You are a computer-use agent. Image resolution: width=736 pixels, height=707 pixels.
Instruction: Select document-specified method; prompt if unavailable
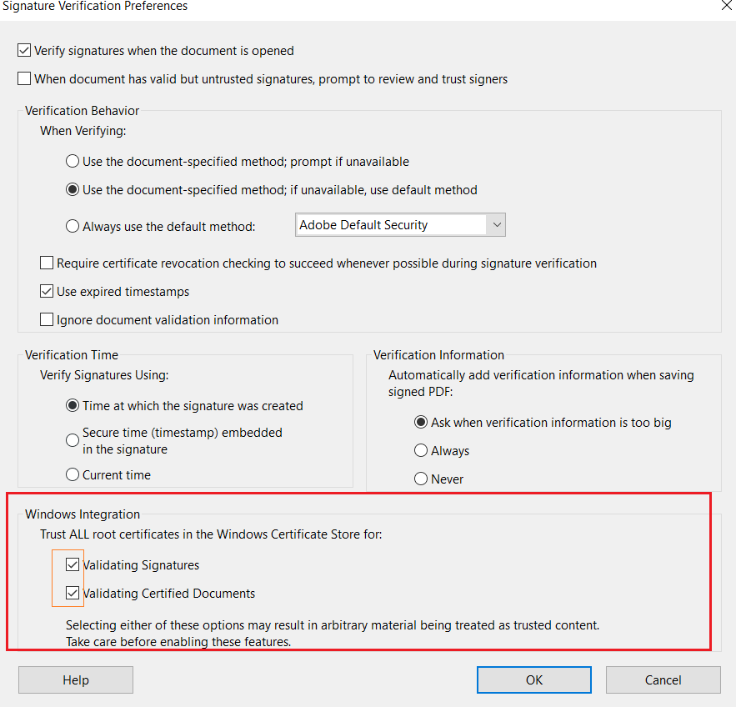click(73, 162)
